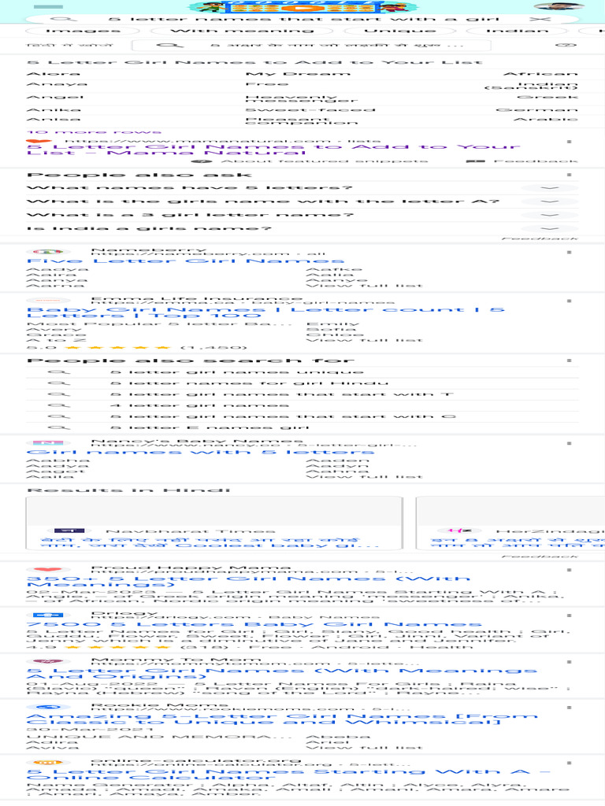This screenshot has height=806, width=605.
Task: Open Five Letter Girl Names link
Action: click(185, 261)
